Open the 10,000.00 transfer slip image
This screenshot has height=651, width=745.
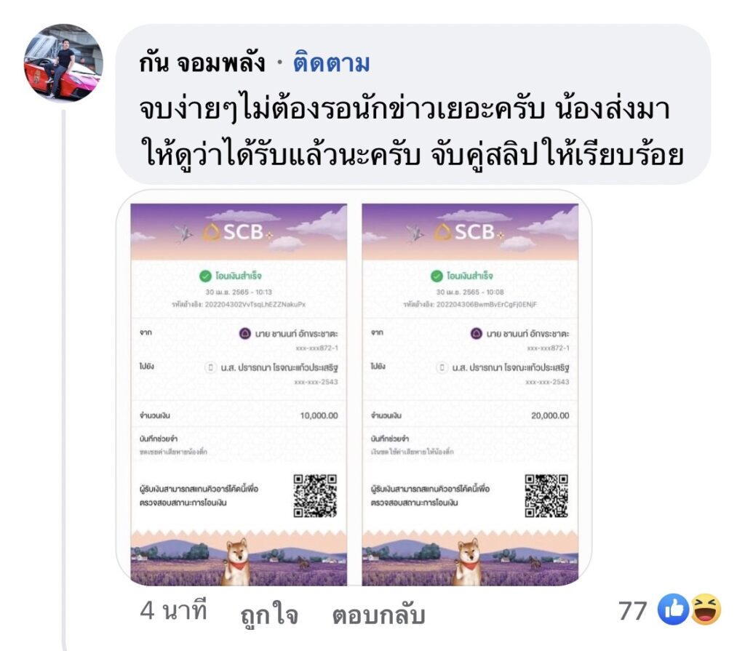[239, 394]
